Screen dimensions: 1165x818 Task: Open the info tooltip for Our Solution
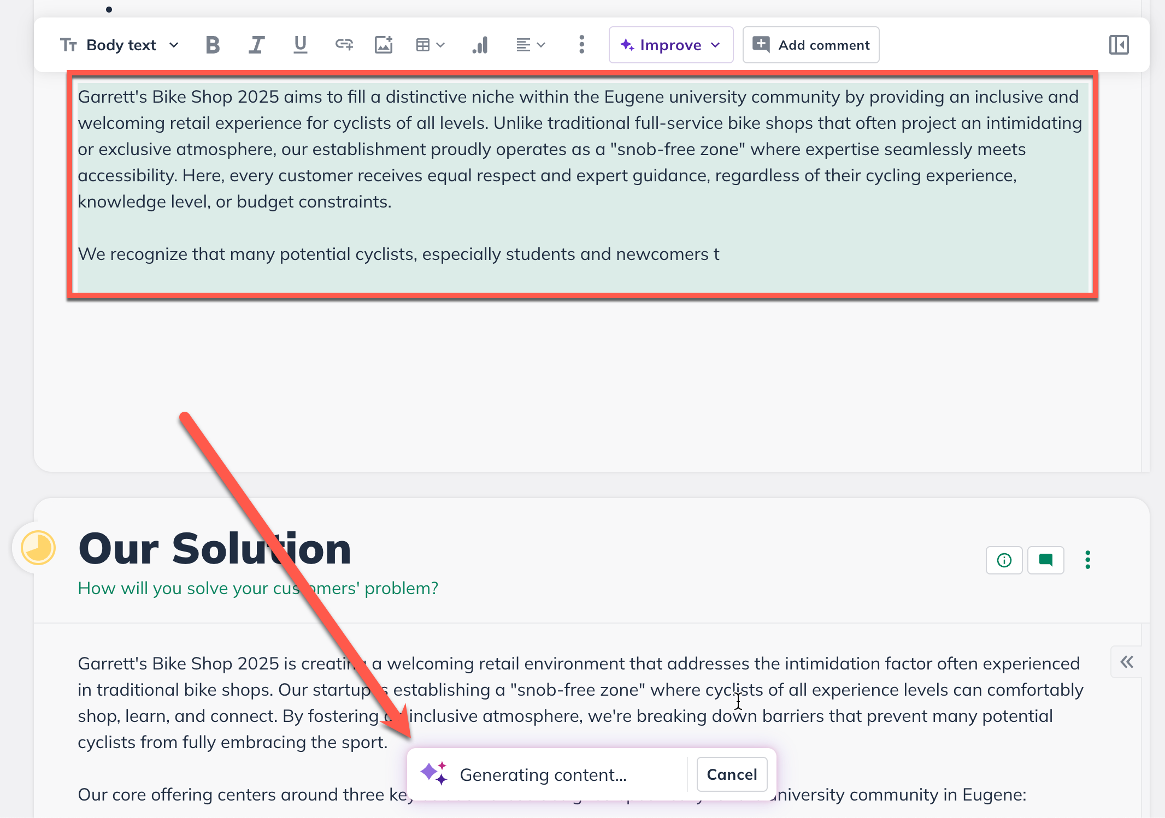[1004, 560]
